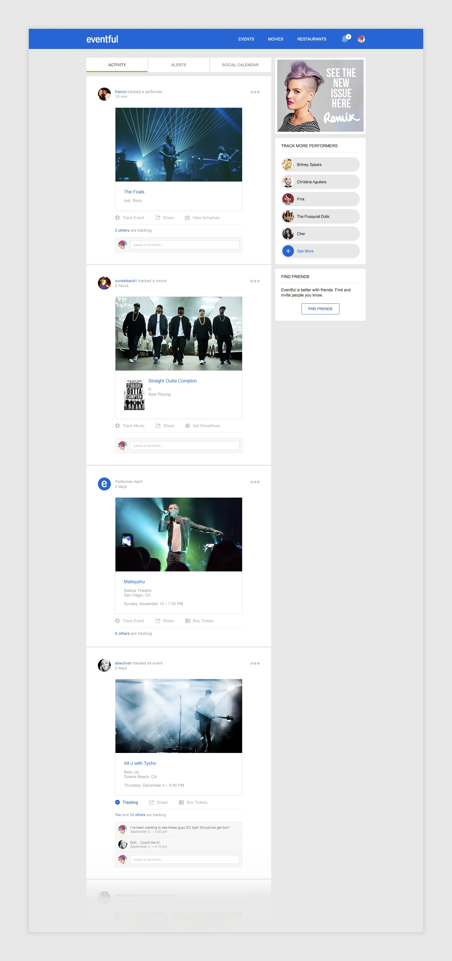Switch to the ACTIVITY tab
This screenshot has width=452, height=961.
(117, 65)
